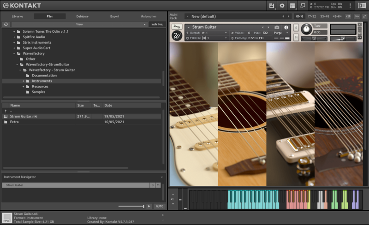
Task: Open the instrument info icon
Action: coord(286,27)
